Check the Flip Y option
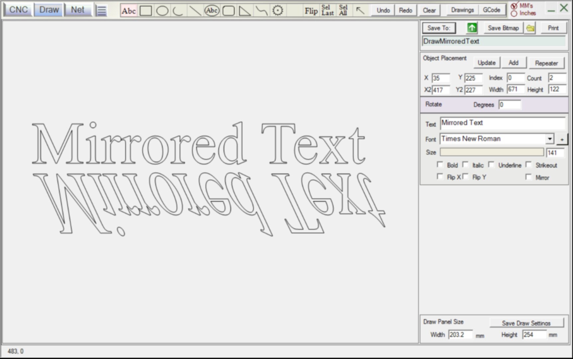The image size is (573, 359). click(465, 177)
